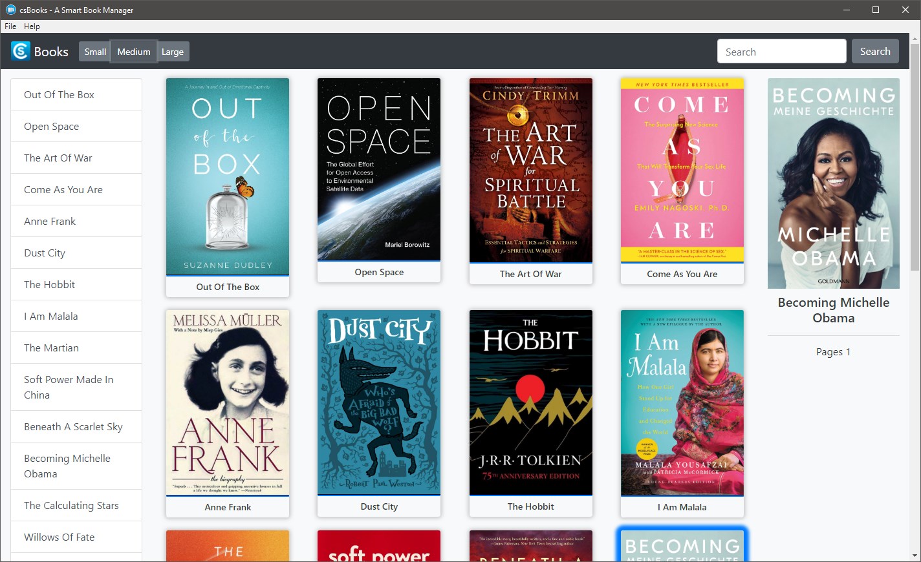Click the Books header title
The height and width of the screenshot is (562, 921).
point(51,52)
